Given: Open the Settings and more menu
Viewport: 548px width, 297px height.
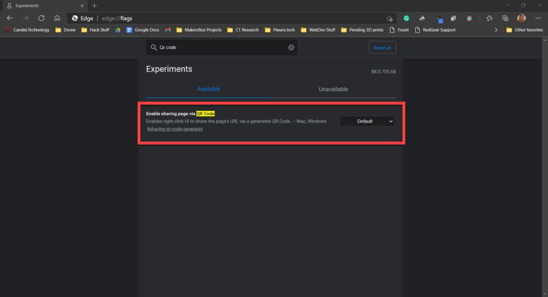Looking at the screenshot, I should (x=538, y=18).
